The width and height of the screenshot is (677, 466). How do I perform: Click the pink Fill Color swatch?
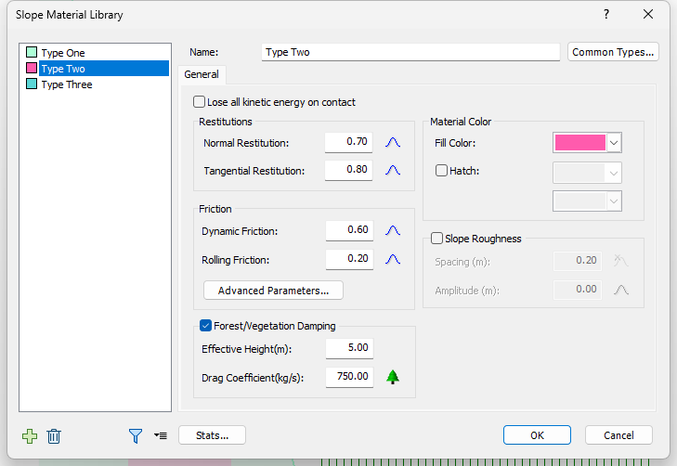579,143
